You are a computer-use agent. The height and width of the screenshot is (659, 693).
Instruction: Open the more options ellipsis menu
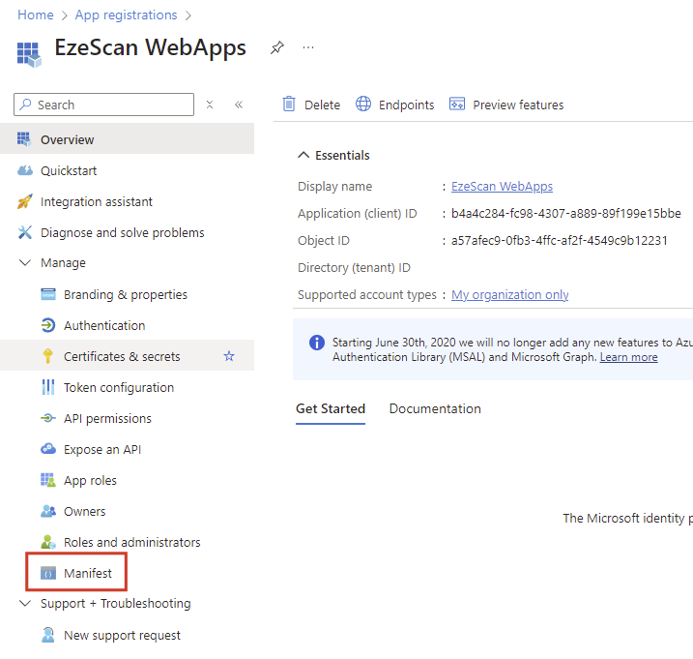[308, 47]
